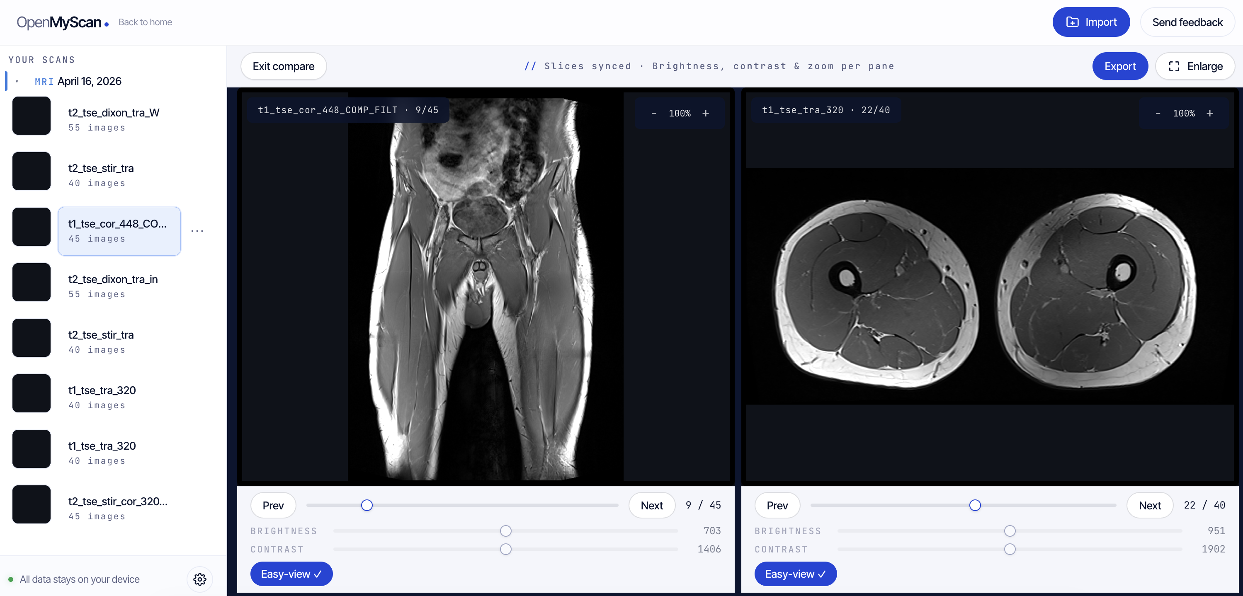Image resolution: width=1243 pixels, height=596 pixels.
Task: Click the right pane brightness slider handle
Action: coord(1010,531)
